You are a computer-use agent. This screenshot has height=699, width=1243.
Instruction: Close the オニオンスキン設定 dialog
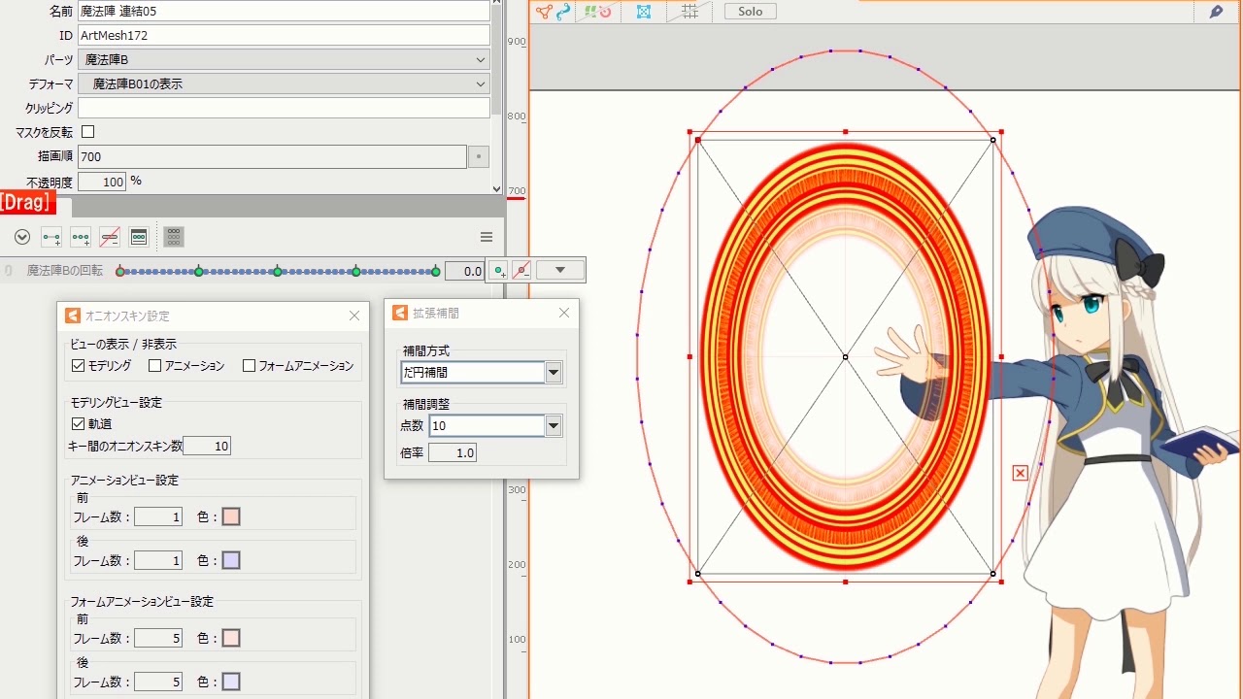(x=354, y=316)
